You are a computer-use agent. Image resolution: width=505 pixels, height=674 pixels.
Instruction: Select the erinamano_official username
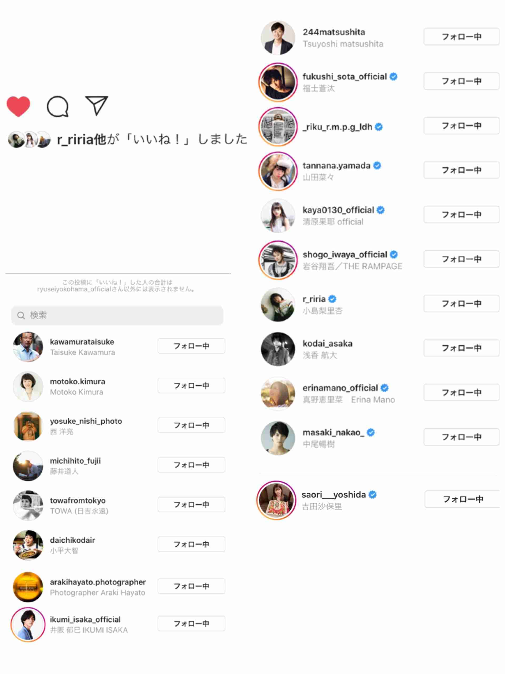(340, 388)
